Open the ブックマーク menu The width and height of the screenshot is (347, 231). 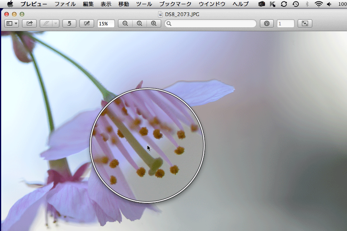point(175,4)
